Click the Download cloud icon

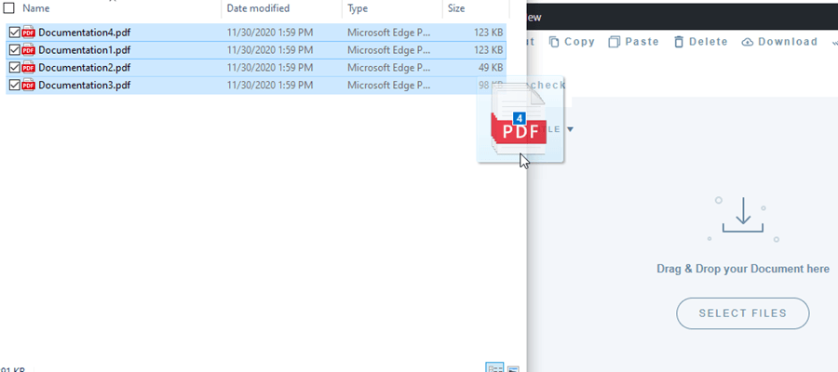pos(748,42)
